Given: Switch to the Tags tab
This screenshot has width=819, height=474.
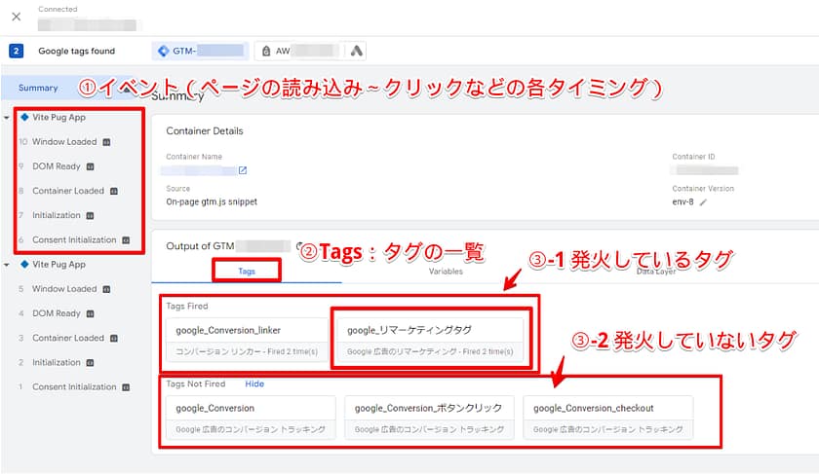Looking at the screenshot, I should click(248, 272).
